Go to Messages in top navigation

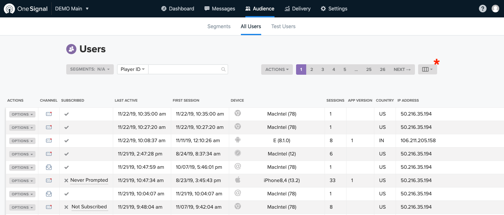[x=220, y=9]
